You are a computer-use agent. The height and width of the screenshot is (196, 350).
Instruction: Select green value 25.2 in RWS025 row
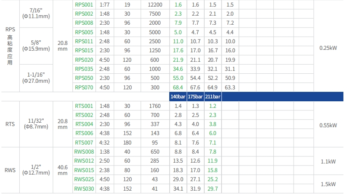coord(212,180)
